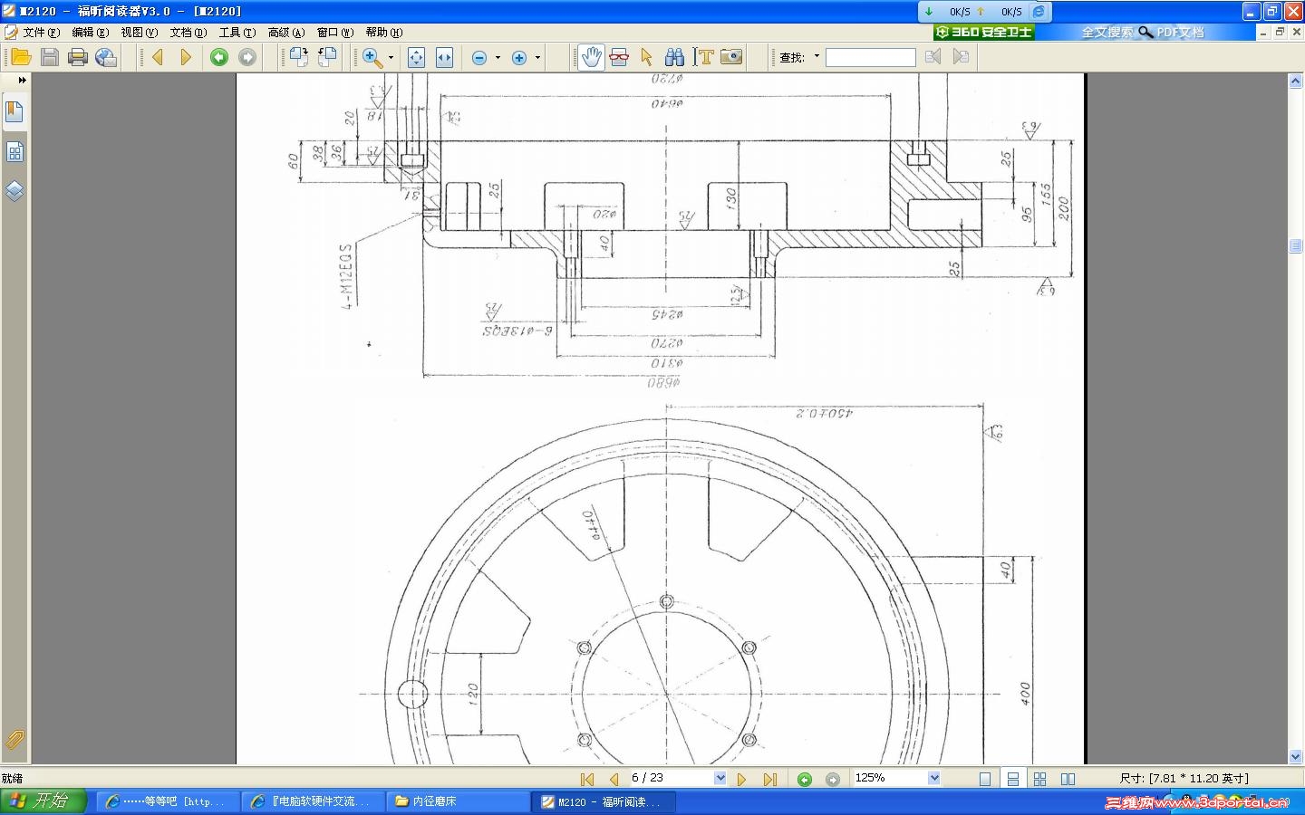Viewport: 1305px width, 815px height.
Task: Open the 高级 menu
Action: click(285, 32)
